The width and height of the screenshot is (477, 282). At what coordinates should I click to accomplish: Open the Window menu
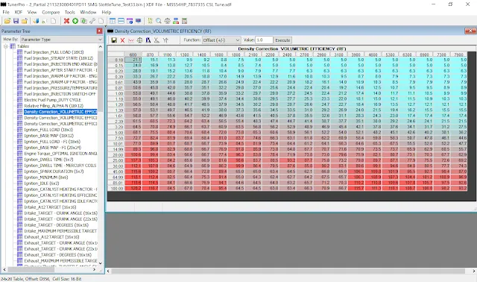coord(88,12)
